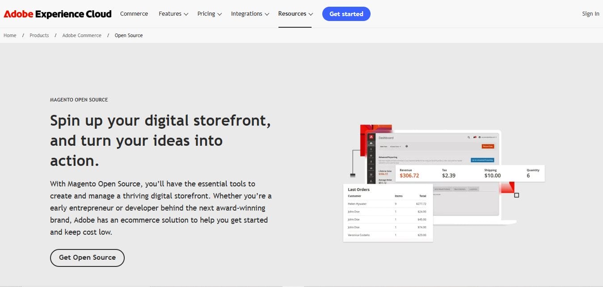Click the notifications icon near the admin account
The height and width of the screenshot is (287, 603).
[x=475, y=137]
